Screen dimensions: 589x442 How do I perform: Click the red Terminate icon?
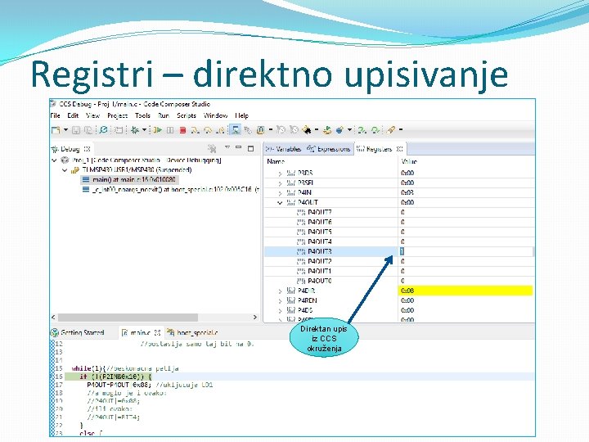tap(183, 130)
